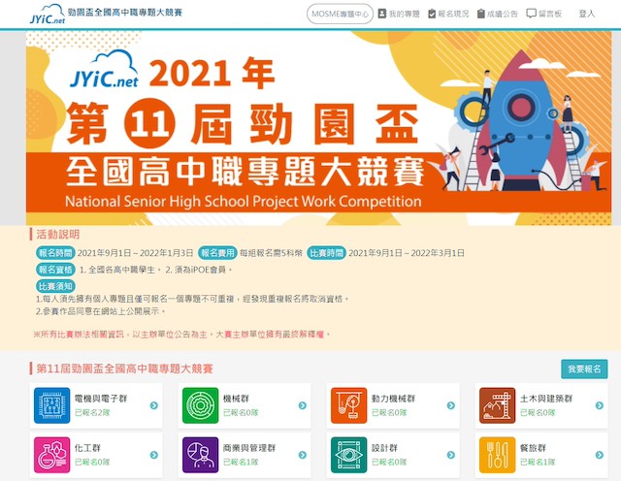The image size is (621, 481).
Task: Open the 電機與電子群 category link
Action: (101, 399)
